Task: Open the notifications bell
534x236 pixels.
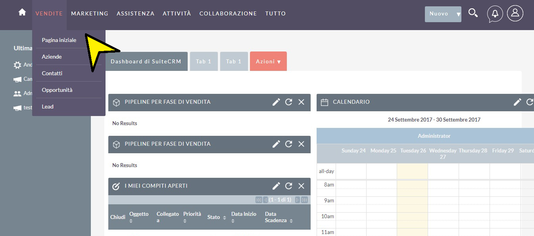Action: [x=495, y=13]
